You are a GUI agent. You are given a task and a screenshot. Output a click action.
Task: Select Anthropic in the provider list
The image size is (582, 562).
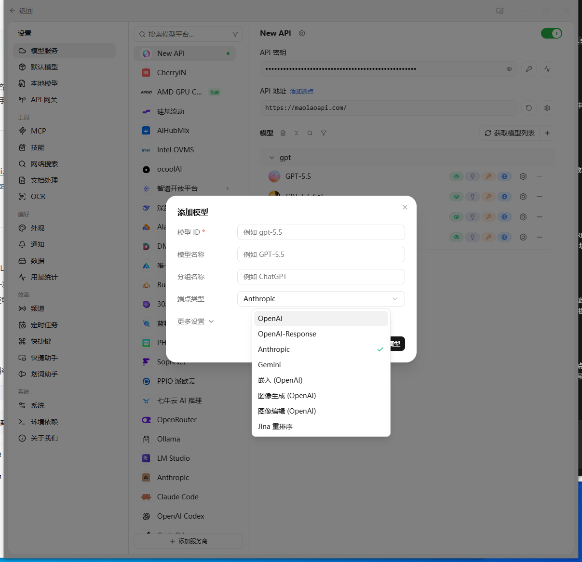coord(185,478)
